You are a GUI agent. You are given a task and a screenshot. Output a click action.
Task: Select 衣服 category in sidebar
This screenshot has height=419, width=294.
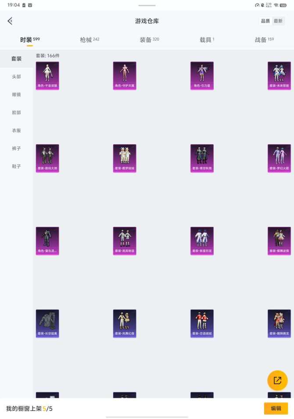coord(16,130)
